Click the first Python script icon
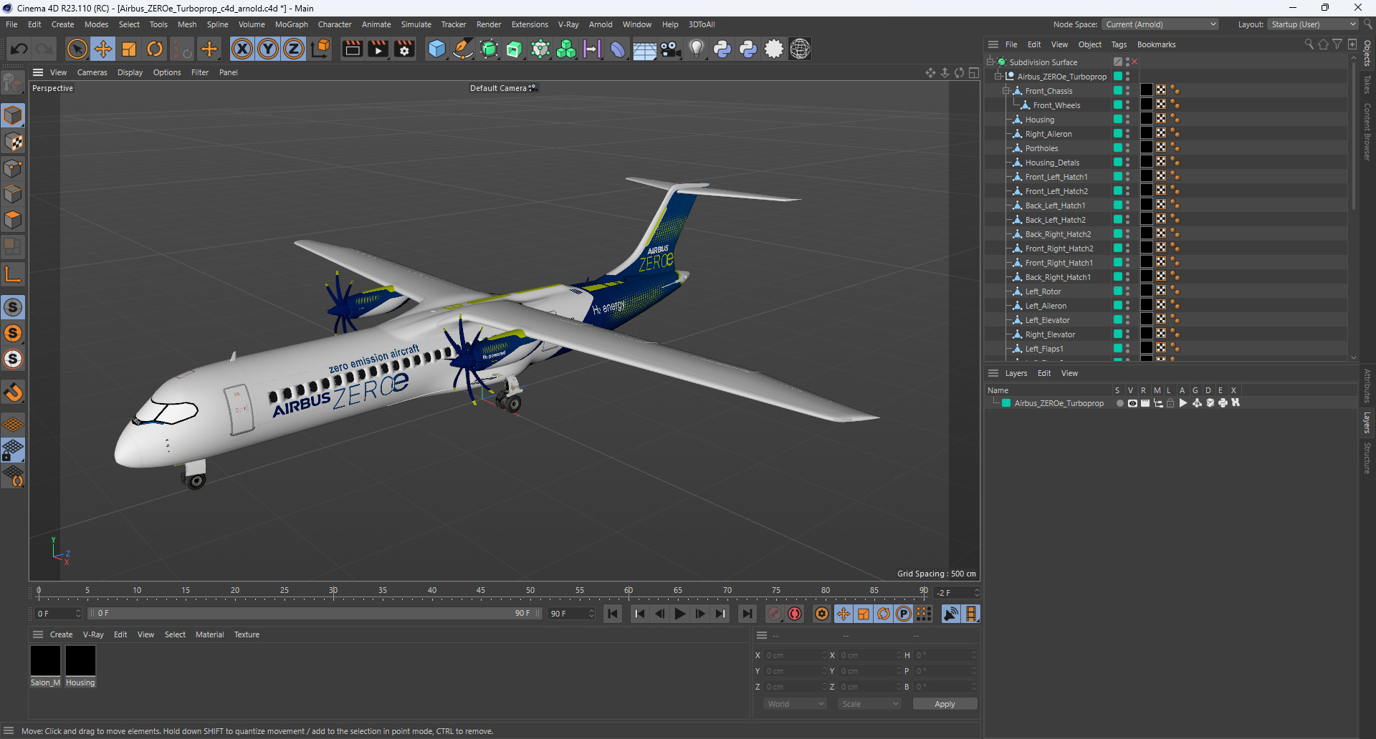This screenshot has width=1376, height=739. [x=722, y=49]
